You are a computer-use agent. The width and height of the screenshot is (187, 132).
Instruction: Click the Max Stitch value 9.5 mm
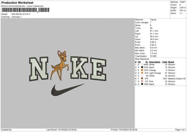click(153, 48)
